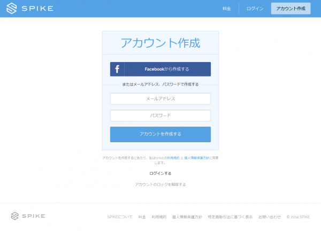Screen dimensions: 321x231
Task: Click アカウントのロックを解除する link
Action: pos(160,184)
